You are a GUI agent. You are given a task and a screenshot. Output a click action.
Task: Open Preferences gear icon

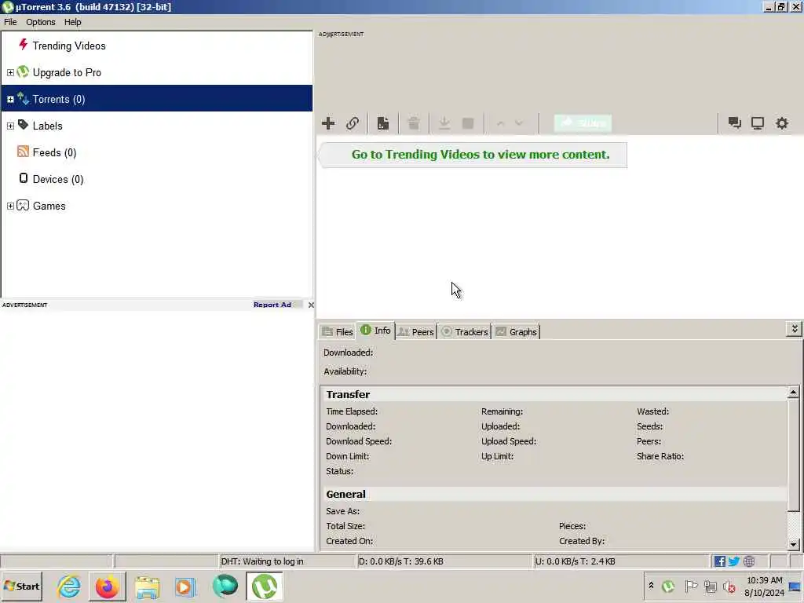click(781, 123)
